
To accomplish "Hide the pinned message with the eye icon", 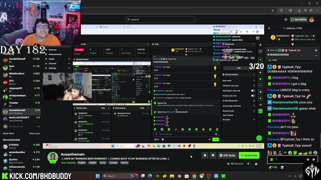I will [x=316, y=50].
